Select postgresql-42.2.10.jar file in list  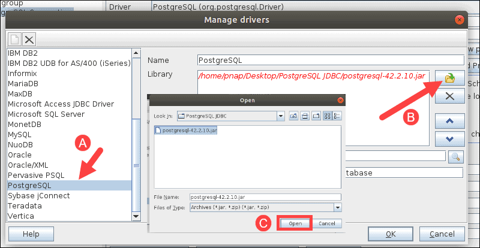coord(187,130)
